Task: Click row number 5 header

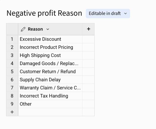Action: click(12, 72)
